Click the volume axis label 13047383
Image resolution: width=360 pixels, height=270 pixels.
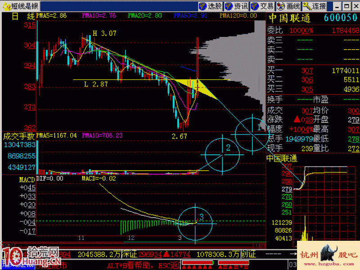click(x=20, y=145)
